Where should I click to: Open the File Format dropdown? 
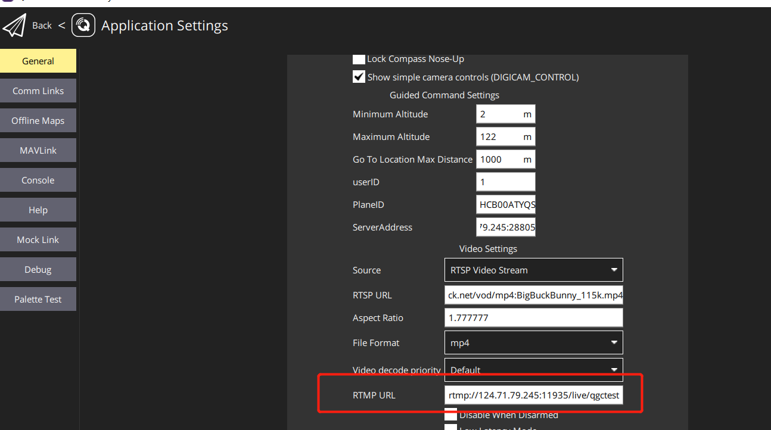[533, 342]
